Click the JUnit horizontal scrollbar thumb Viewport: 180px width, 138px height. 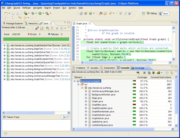point(30,113)
